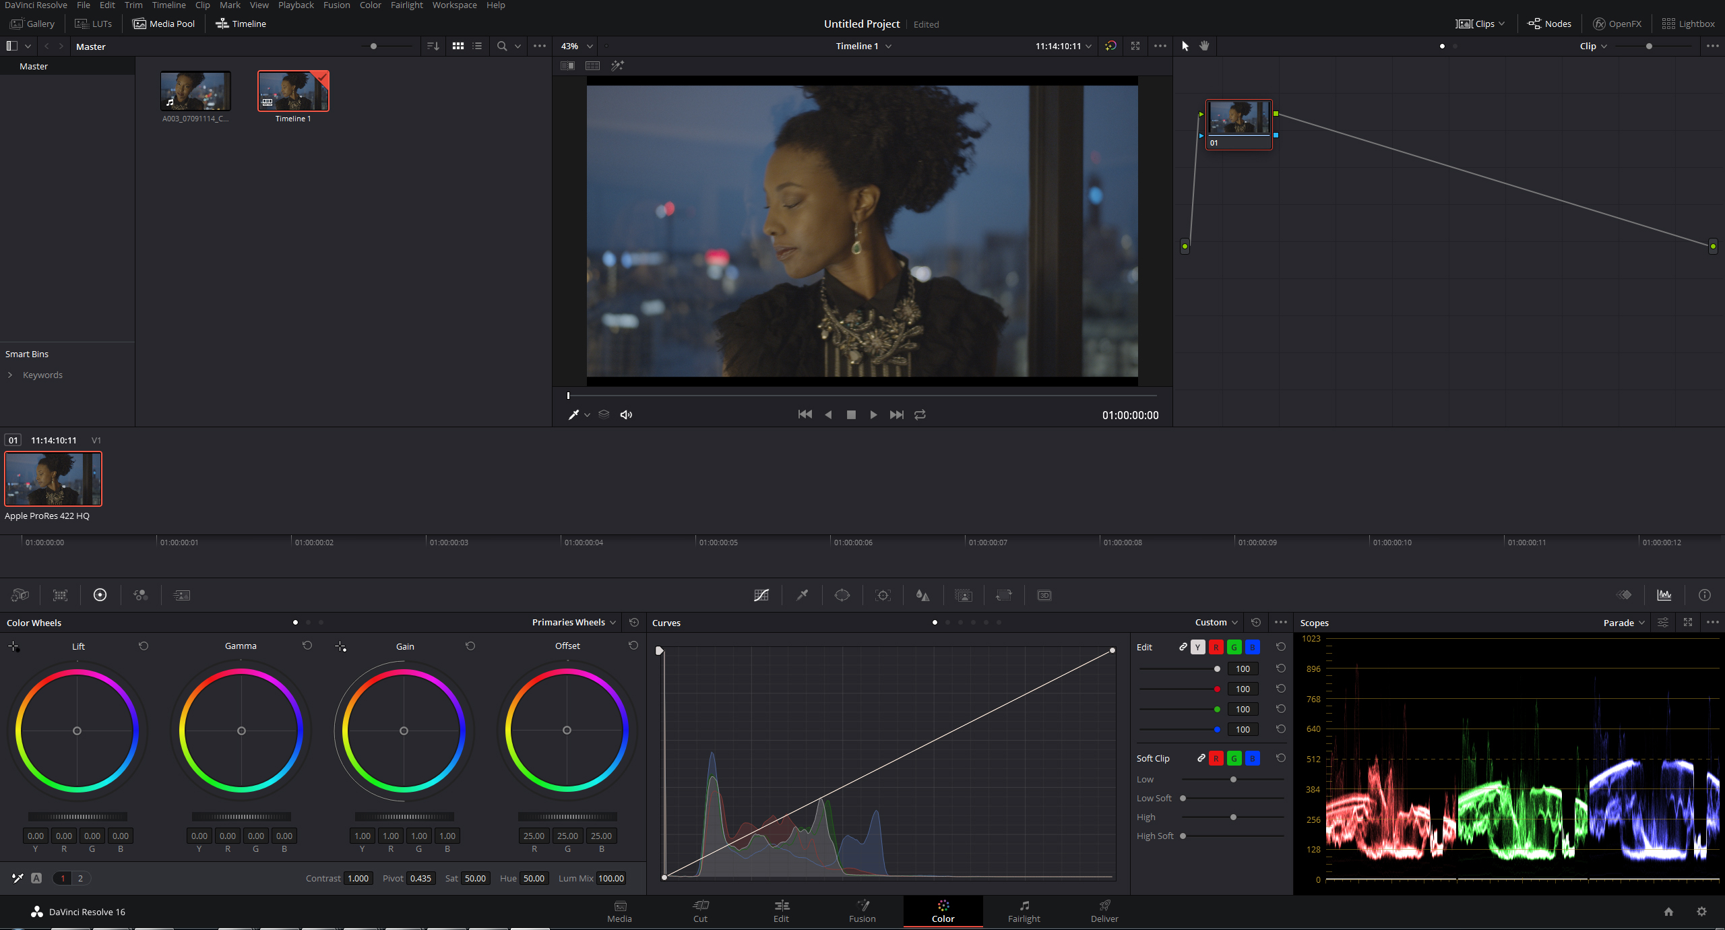Image resolution: width=1725 pixels, height=930 pixels.
Task: Mute audio with the speaker icon
Action: coord(626,415)
